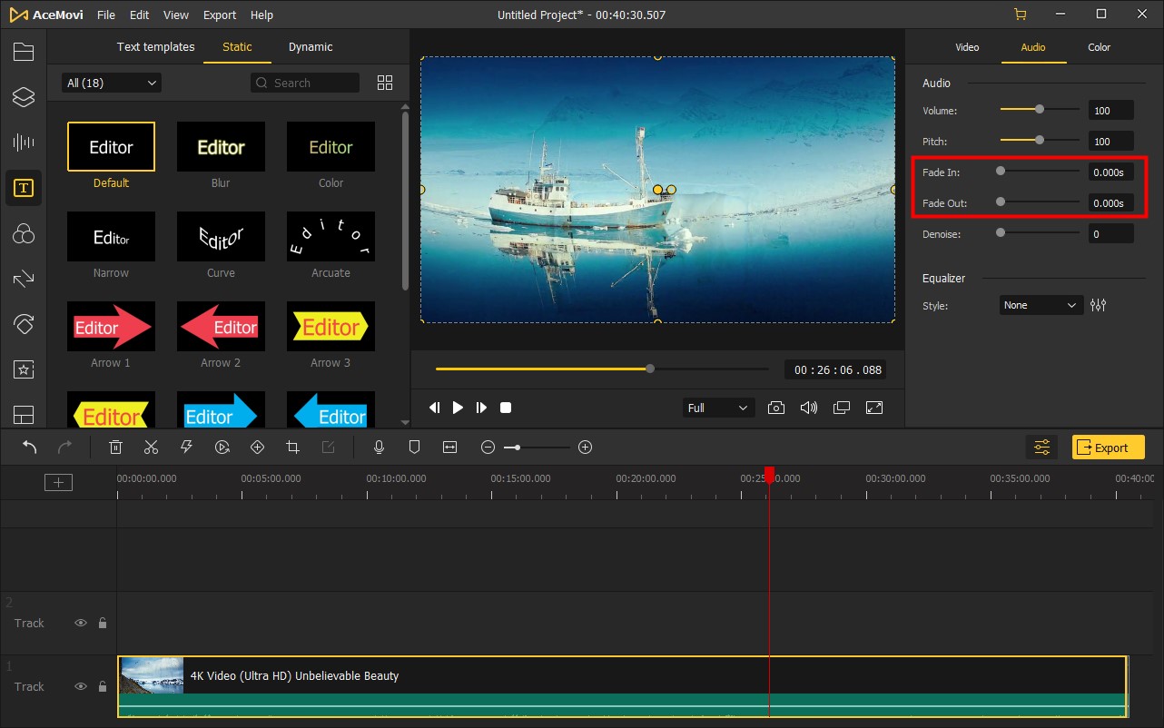Open the equalizer Style dropdown
This screenshot has width=1164, height=728.
pyautogui.click(x=1041, y=305)
